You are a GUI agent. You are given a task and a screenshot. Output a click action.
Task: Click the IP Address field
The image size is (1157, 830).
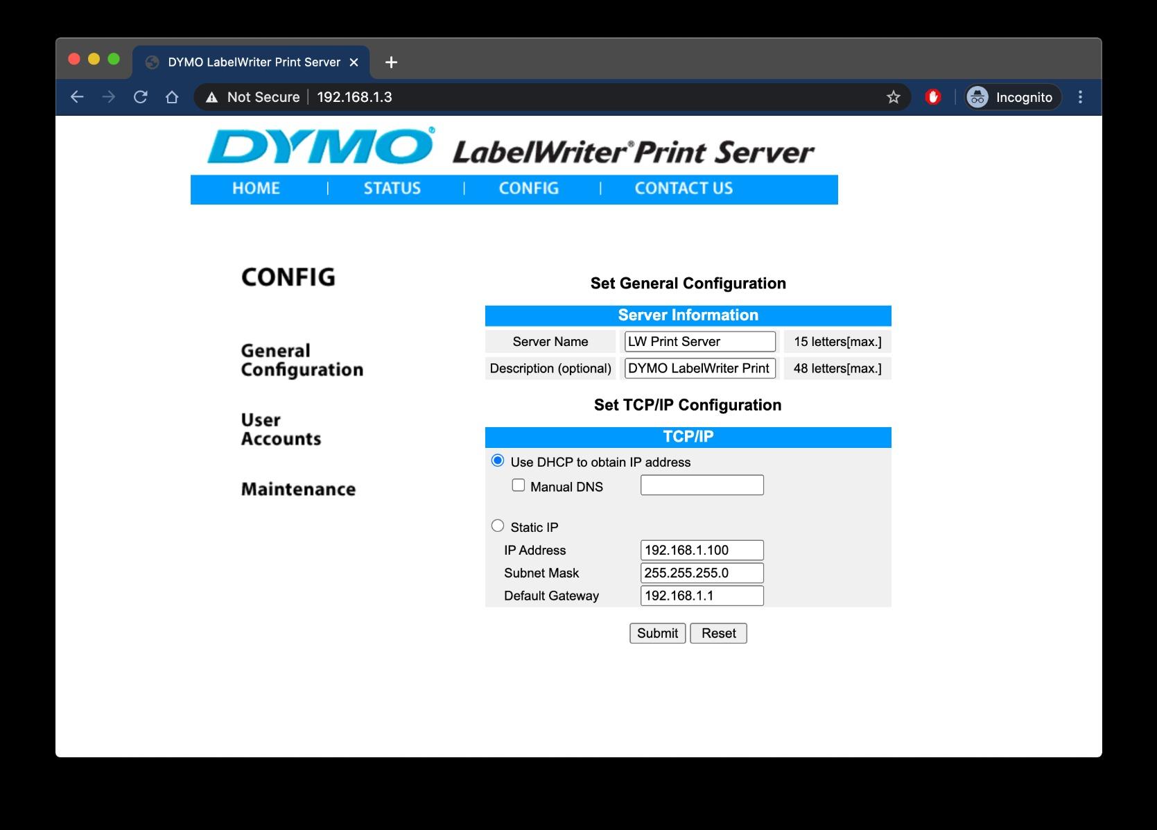(x=702, y=551)
